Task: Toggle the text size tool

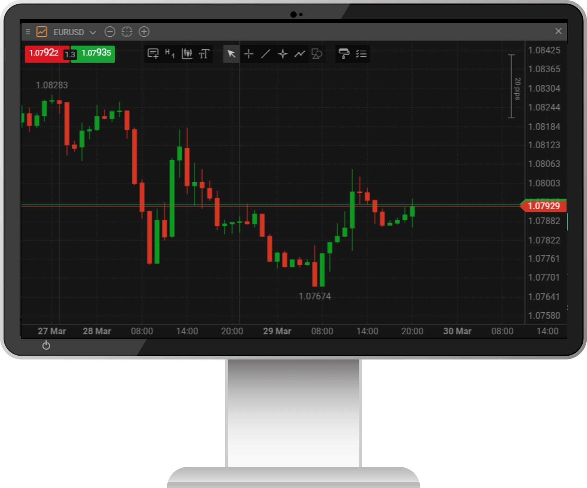Action: (x=204, y=54)
